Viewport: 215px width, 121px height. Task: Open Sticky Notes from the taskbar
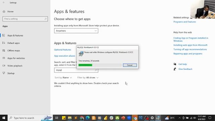coord(64,118)
